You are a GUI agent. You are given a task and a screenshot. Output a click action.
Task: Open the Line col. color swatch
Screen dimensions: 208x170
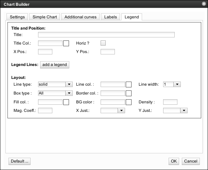(129, 84)
